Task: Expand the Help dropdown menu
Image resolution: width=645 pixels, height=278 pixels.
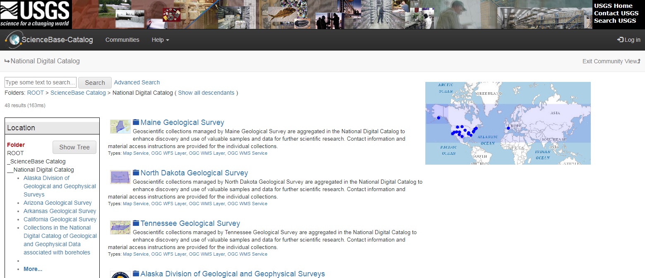Action: 160,40
